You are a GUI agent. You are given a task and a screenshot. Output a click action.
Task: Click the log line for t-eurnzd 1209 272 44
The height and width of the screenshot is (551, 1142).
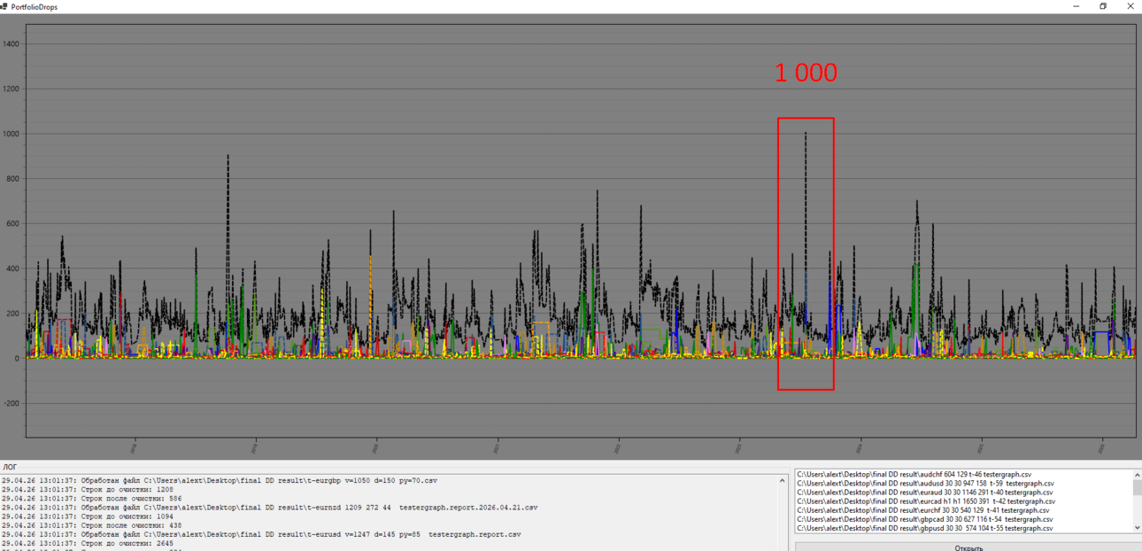point(269,508)
